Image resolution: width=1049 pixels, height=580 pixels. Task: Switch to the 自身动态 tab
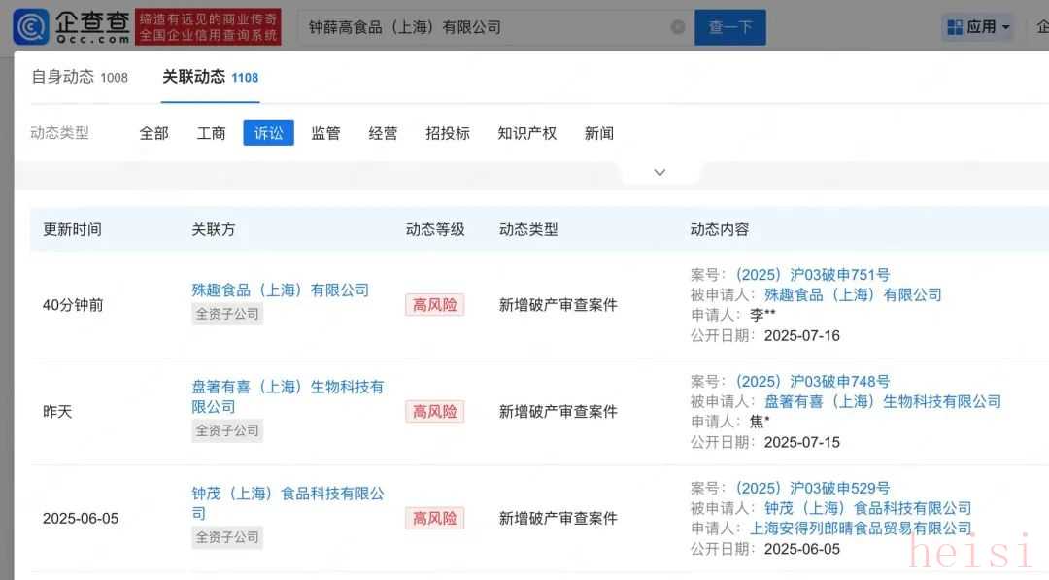[80, 77]
